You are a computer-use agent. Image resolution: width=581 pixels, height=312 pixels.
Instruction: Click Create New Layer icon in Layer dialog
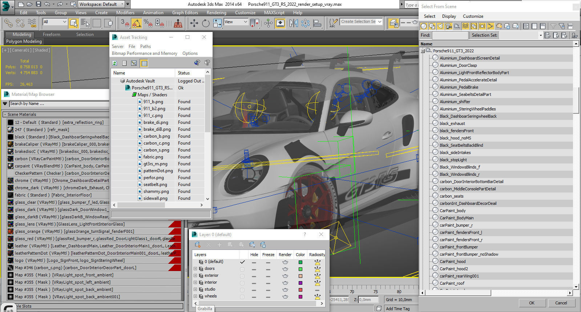tap(197, 245)
